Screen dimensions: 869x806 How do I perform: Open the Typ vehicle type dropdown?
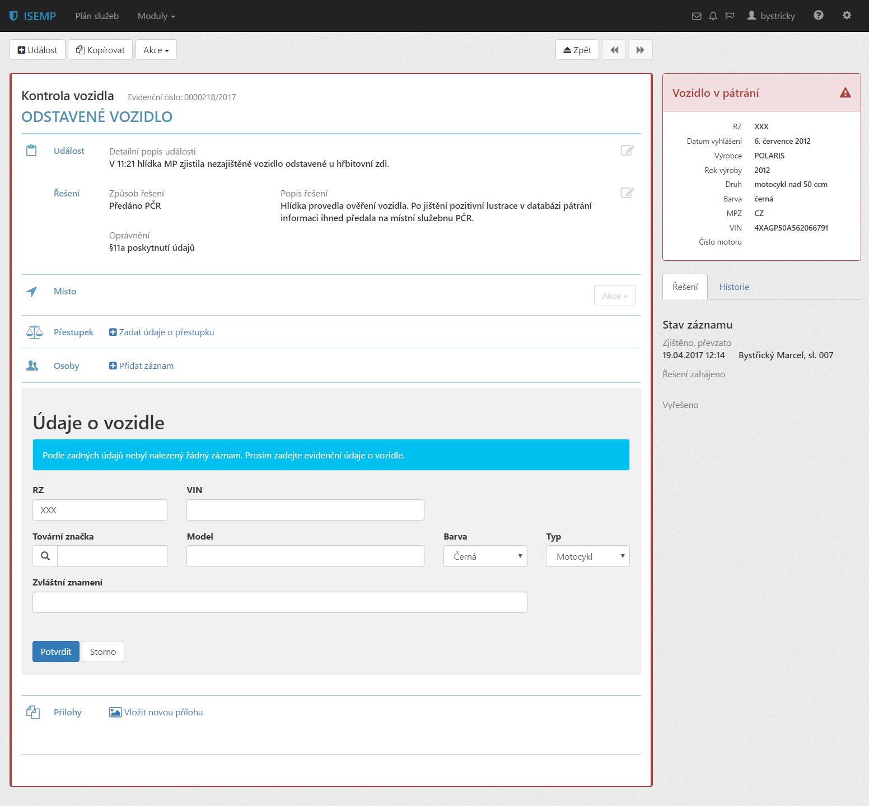588,556
